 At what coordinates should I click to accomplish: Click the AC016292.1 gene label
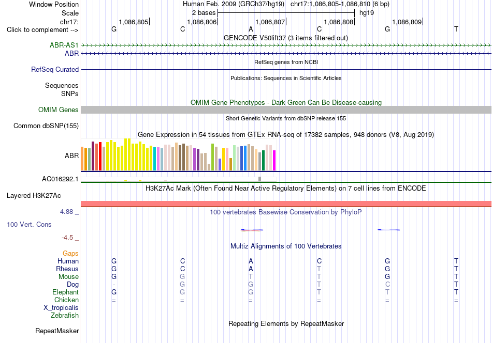pyautogui.click(x=60, y=179)
